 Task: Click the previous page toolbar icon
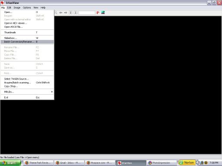(x=71, y=13)
